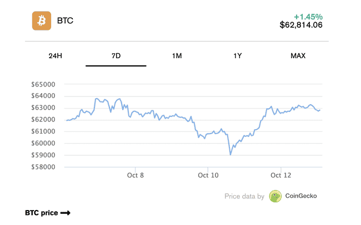The height and width of the screenshot is (225, 361).
Task: Click the Oct 10 date label
Action: (208, 175)
